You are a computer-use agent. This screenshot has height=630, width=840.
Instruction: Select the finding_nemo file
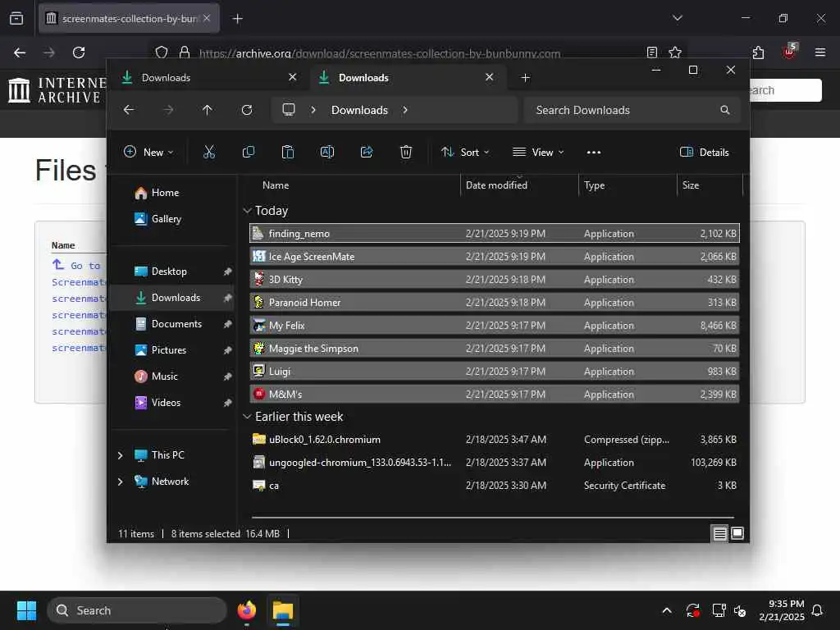[495, 234]
